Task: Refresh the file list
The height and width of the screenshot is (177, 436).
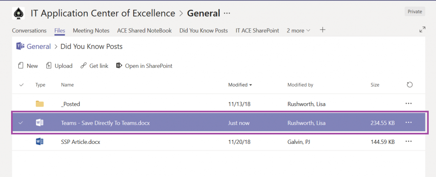Action: pyautogui.click(x=409, y=85)
